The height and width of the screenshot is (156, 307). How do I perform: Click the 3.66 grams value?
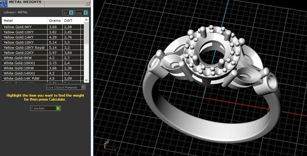click(53, 68)
